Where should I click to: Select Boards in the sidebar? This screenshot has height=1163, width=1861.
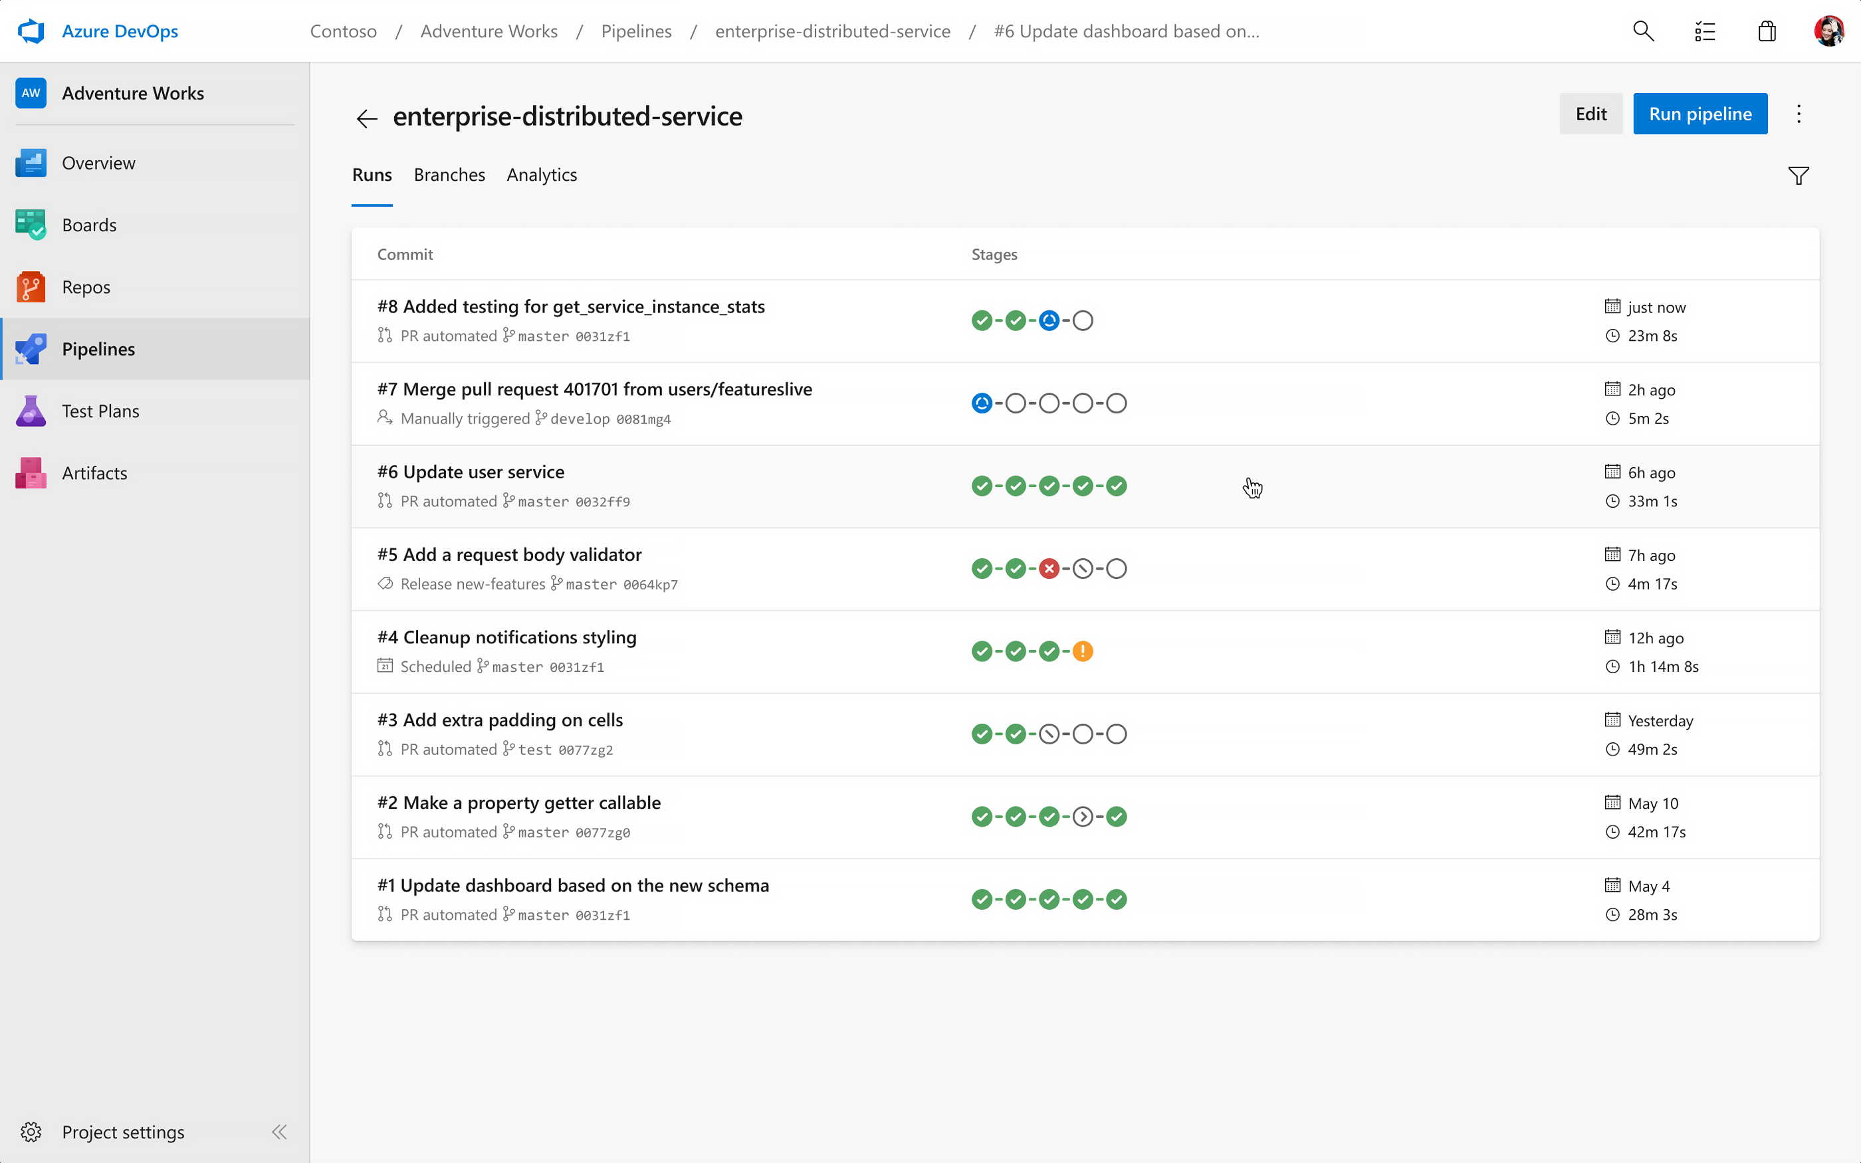click(x=89, y=225)
